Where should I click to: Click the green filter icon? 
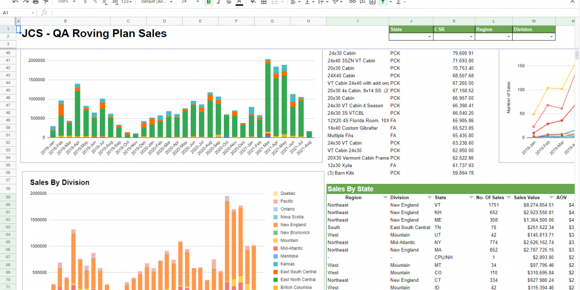[x=383, y=2]
